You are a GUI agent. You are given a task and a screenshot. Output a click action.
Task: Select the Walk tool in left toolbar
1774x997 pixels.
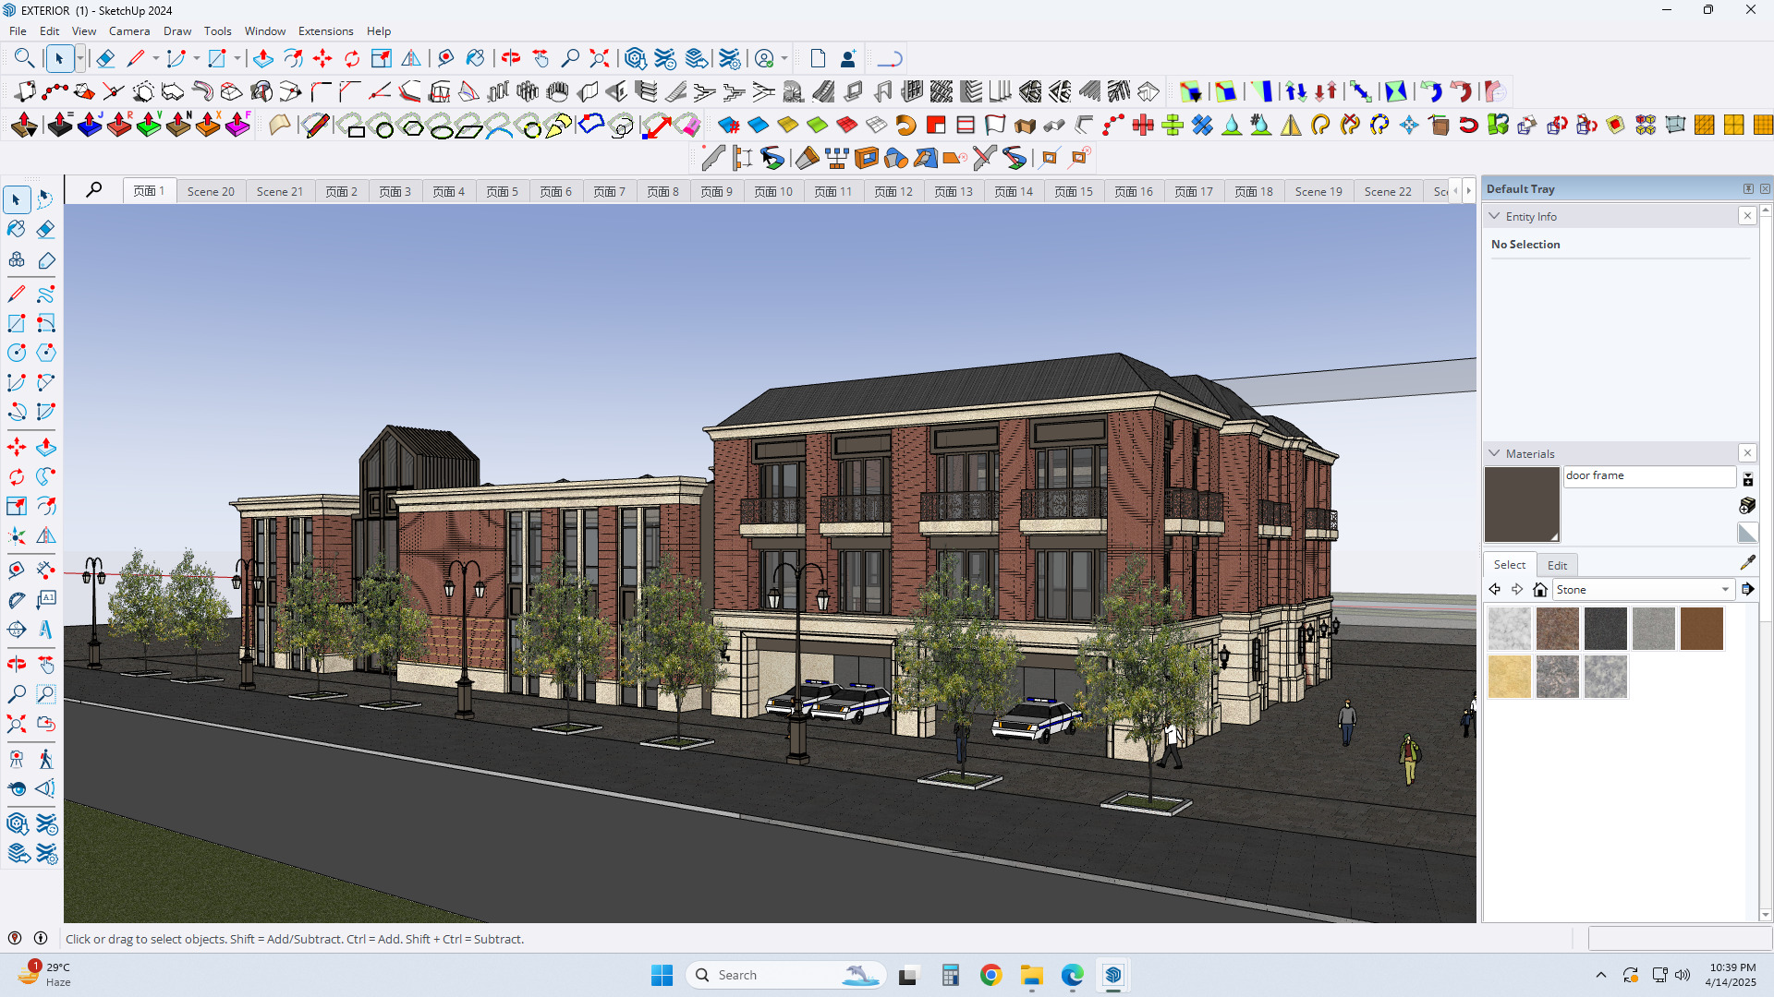(45, 759)
